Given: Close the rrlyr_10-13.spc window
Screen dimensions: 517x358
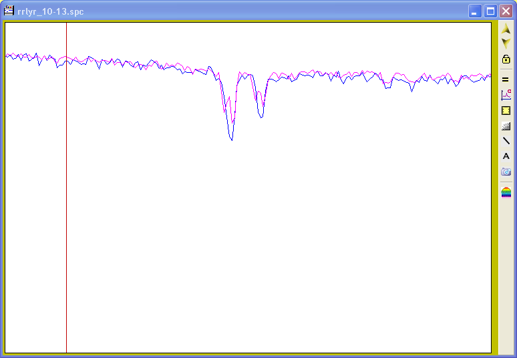Looking at the screenshot, I should pyautogui.click(x=506, y=11).
